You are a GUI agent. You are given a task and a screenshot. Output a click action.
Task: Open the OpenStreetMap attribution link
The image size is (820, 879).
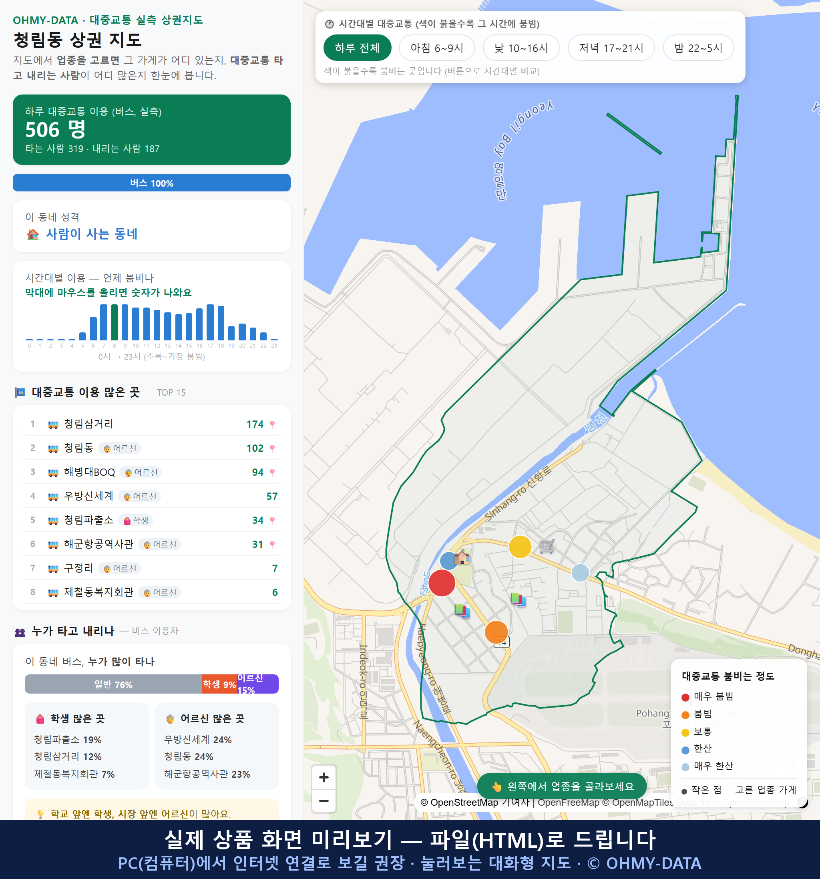point(459,803)
